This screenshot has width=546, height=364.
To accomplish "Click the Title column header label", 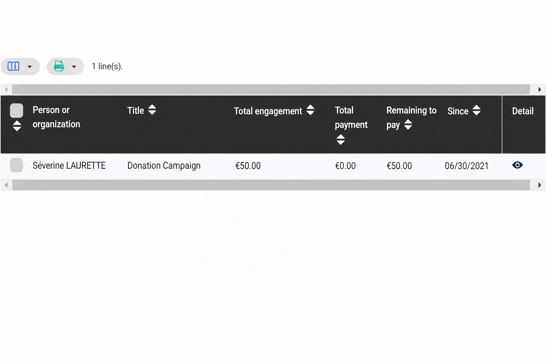I will pos(135,111).
